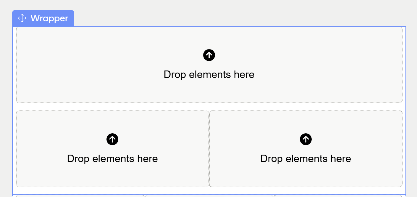Click the partially visible bottom-middle drop zone
This screenshot has width=417, height=197.
pyautogui.click(x=208, y=196)
